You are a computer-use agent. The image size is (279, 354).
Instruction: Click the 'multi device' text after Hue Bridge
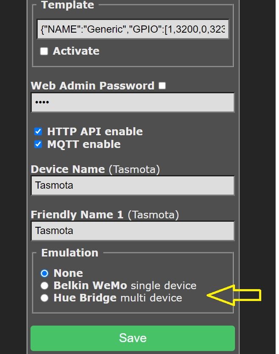coord(151,298)
